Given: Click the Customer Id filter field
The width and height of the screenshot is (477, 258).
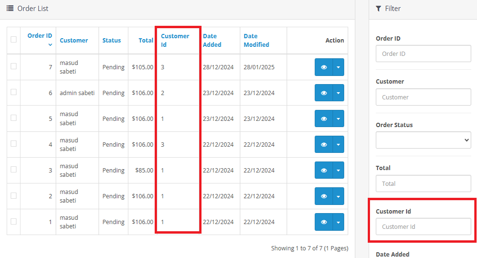Looking at the screenshot, I should (423, 226).
